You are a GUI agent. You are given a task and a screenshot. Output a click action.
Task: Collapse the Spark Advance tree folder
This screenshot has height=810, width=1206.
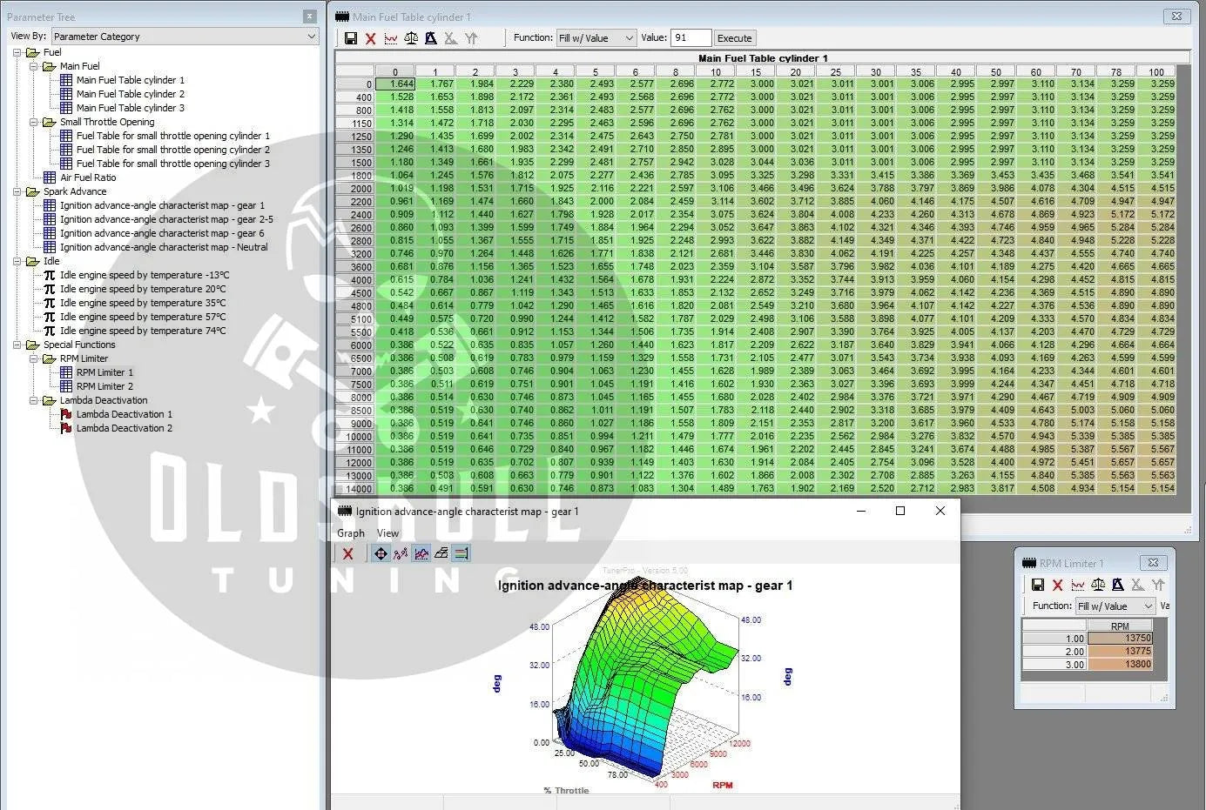click(17, 191)
